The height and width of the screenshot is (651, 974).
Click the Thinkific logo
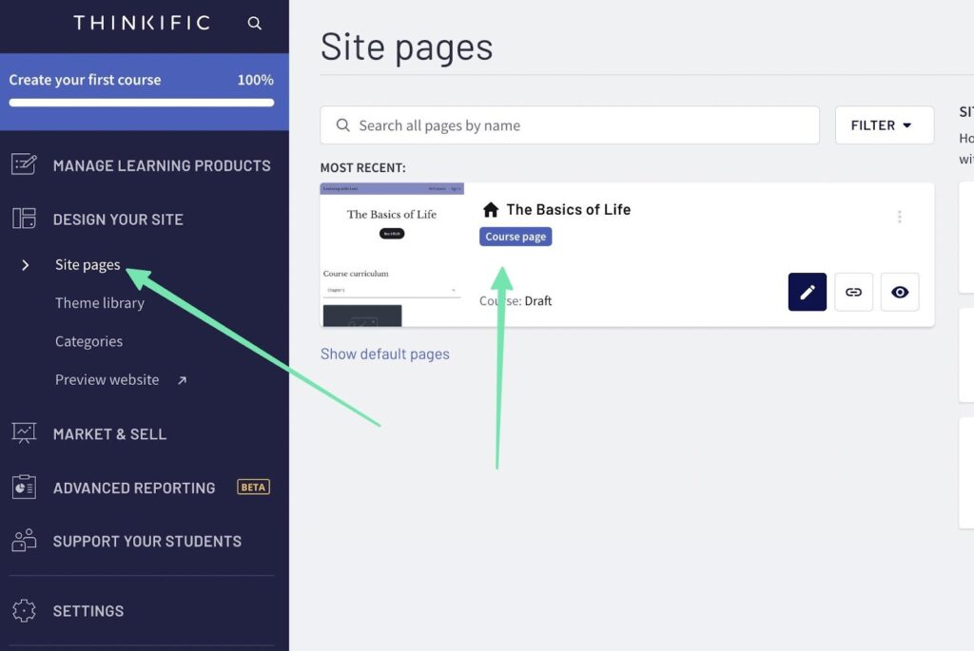click(143, 23)
